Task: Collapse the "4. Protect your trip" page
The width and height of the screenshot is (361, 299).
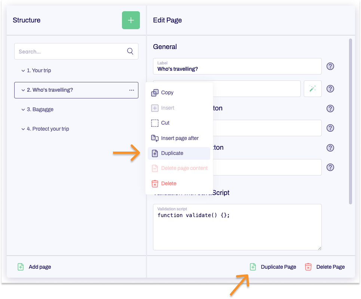Action: [23, 129]
